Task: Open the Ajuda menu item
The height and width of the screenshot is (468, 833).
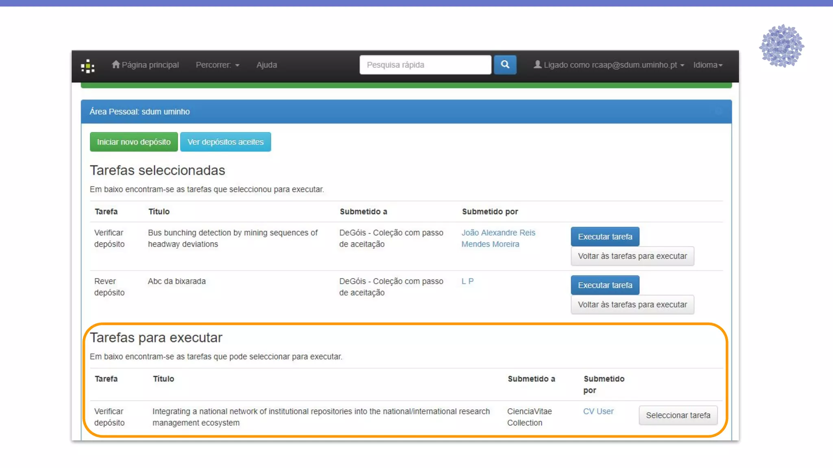Action: (266, 65)
